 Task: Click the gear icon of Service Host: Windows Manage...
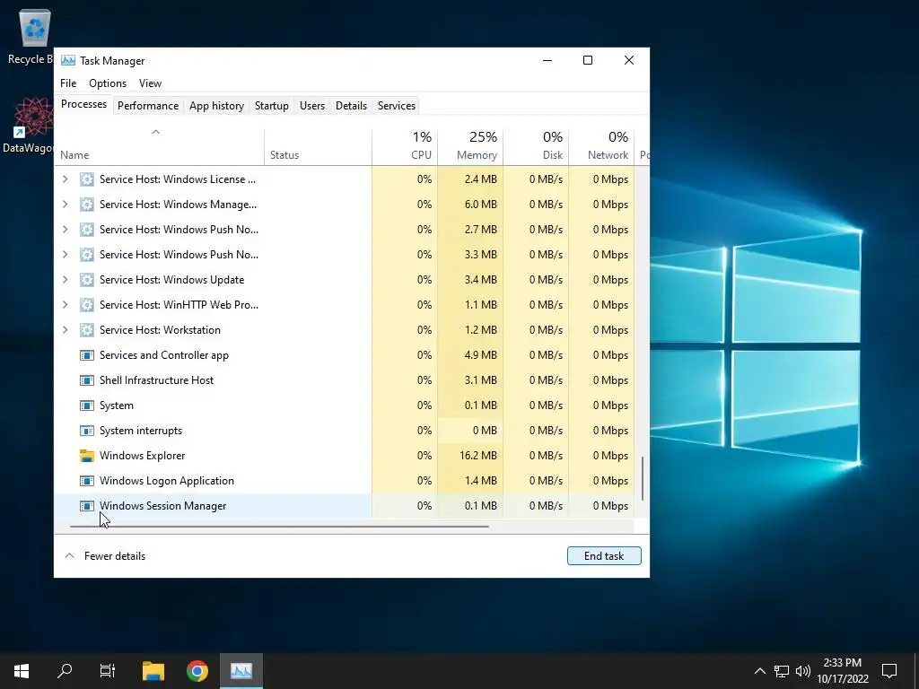click(87, 205)
